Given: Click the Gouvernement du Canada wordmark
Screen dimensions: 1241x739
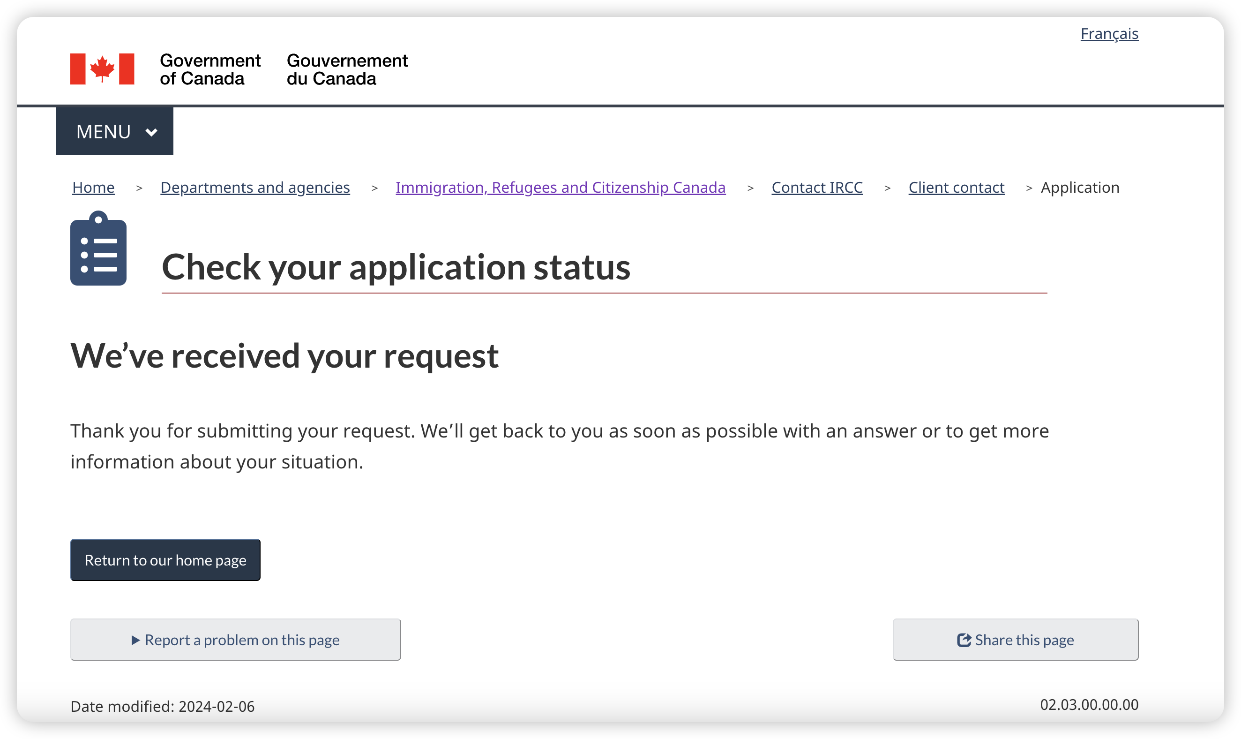Looking at the screenshot, I should coord(347,69).
